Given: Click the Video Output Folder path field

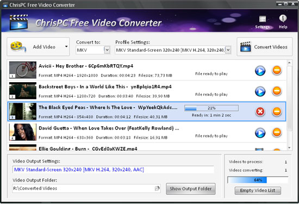Looking at the screenshot, I should (86, 189).
